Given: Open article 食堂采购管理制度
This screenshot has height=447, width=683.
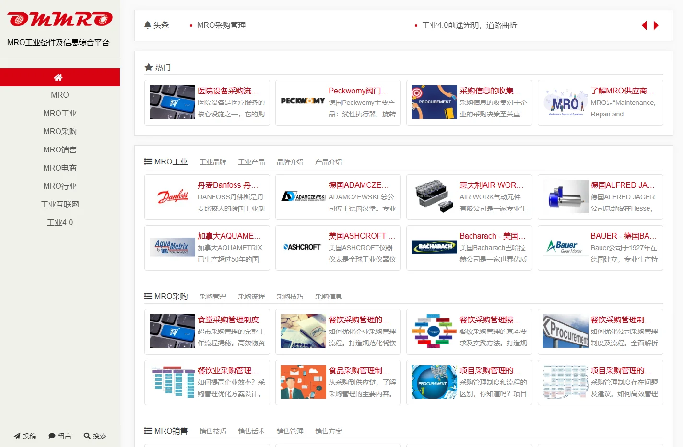Looking at the screenshot, I should pyautogui.click(x=228, y=320).
